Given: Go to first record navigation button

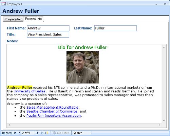Looking at the screenshot, I should coord(15,133).
